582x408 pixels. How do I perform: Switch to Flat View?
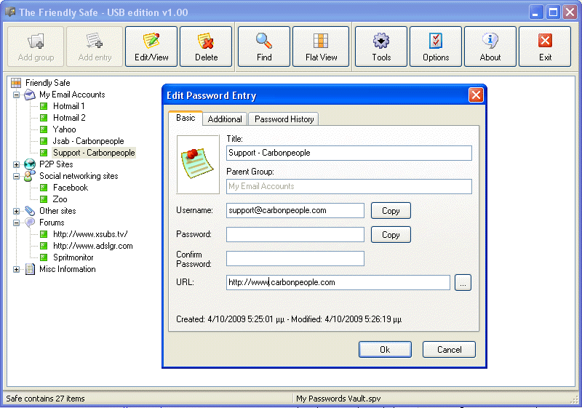tap(321, 47)
